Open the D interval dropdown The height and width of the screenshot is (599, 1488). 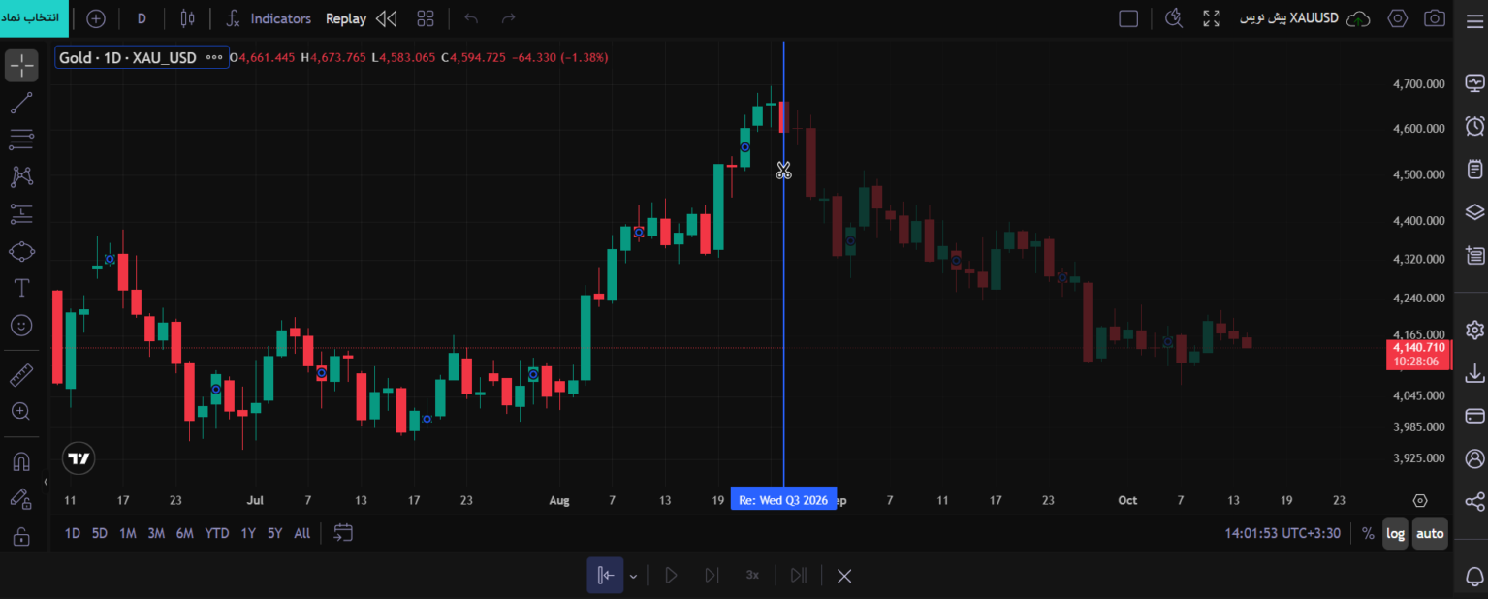pos(142,18)
